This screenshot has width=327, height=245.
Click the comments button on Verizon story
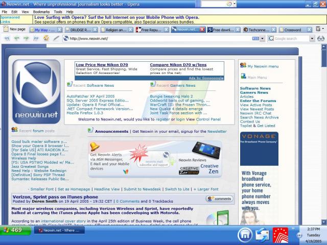click(219, 199)
